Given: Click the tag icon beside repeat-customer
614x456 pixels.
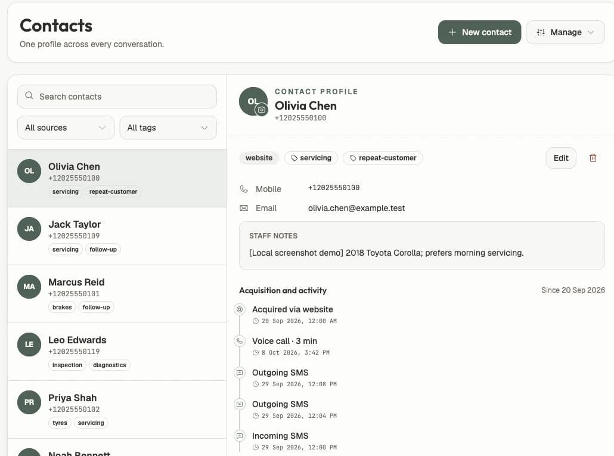Looking at the screenshot, I should tap(353, 158).
